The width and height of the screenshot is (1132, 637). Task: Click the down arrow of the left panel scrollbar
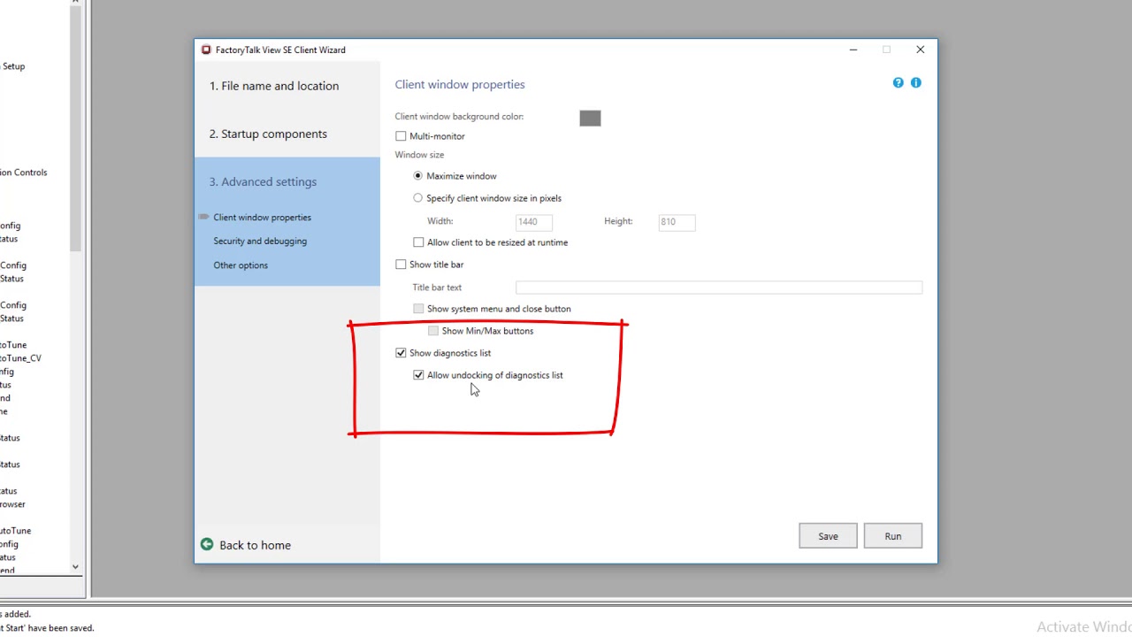pyautogui.click(x=75, y=567)
